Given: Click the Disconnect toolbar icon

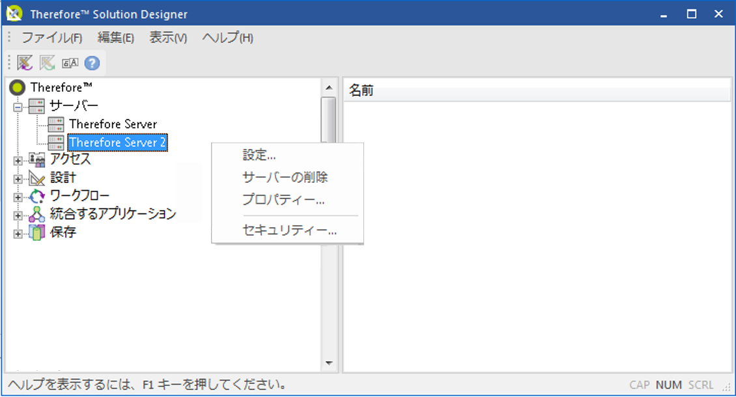Looking at the screenshot, I should point(48,63).
